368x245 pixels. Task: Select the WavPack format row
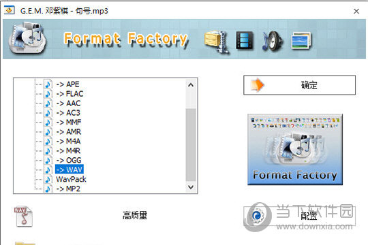71,179
